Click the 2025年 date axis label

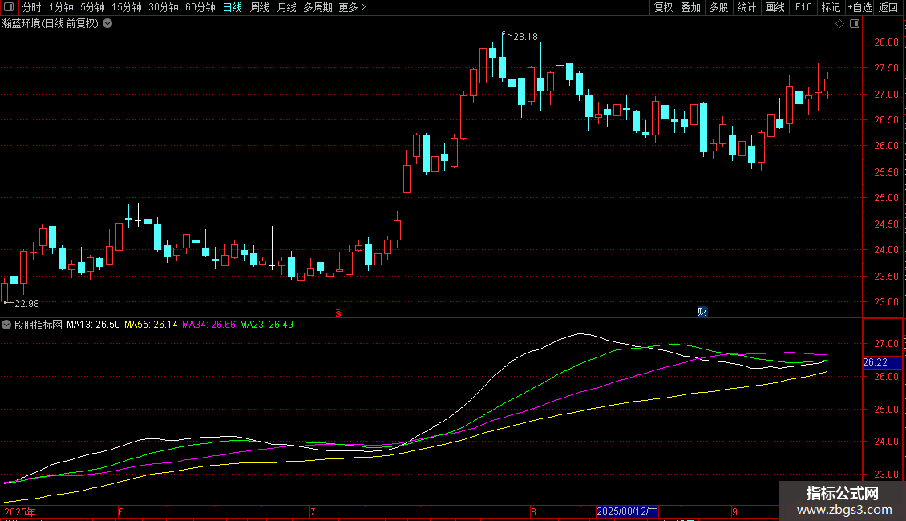pyautogui.click(x=20, y=511)
